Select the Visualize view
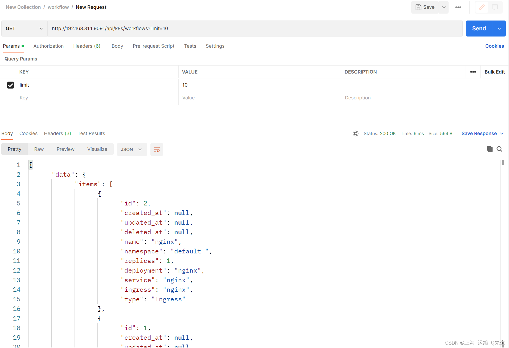Screen dimensions: 509x348 97,149
